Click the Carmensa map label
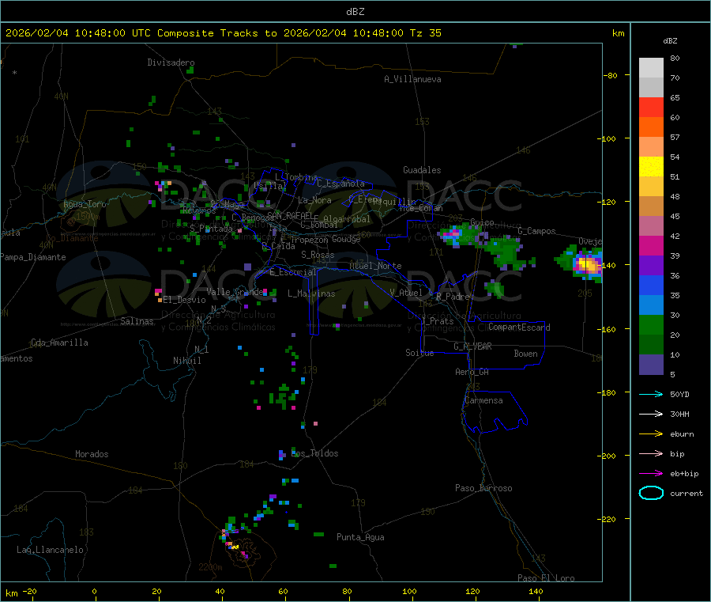This screenshot has height=602, width=711. tap(483, 400)
